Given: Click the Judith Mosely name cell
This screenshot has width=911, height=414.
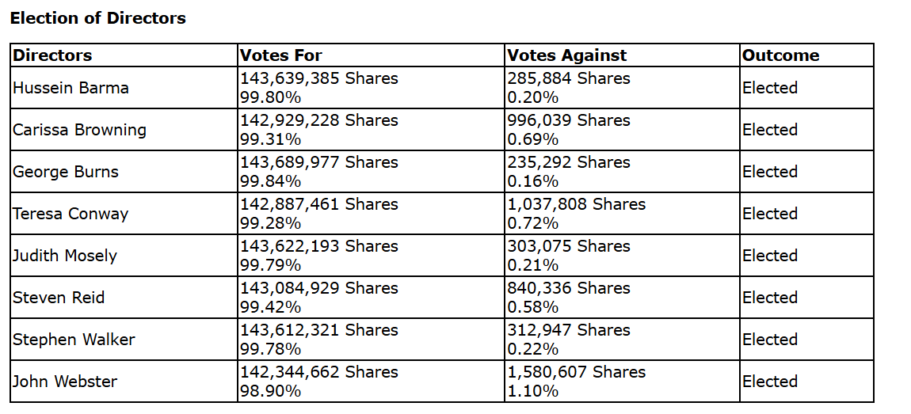Looking at the screenshot, I should 65,256.
